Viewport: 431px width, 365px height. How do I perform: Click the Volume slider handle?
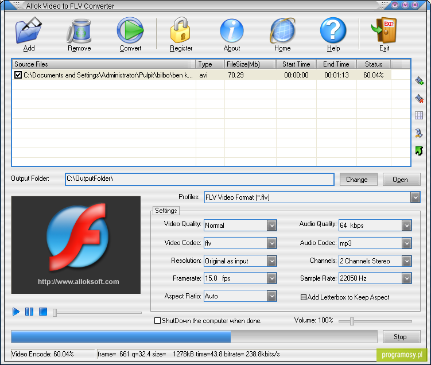(352, 321)
